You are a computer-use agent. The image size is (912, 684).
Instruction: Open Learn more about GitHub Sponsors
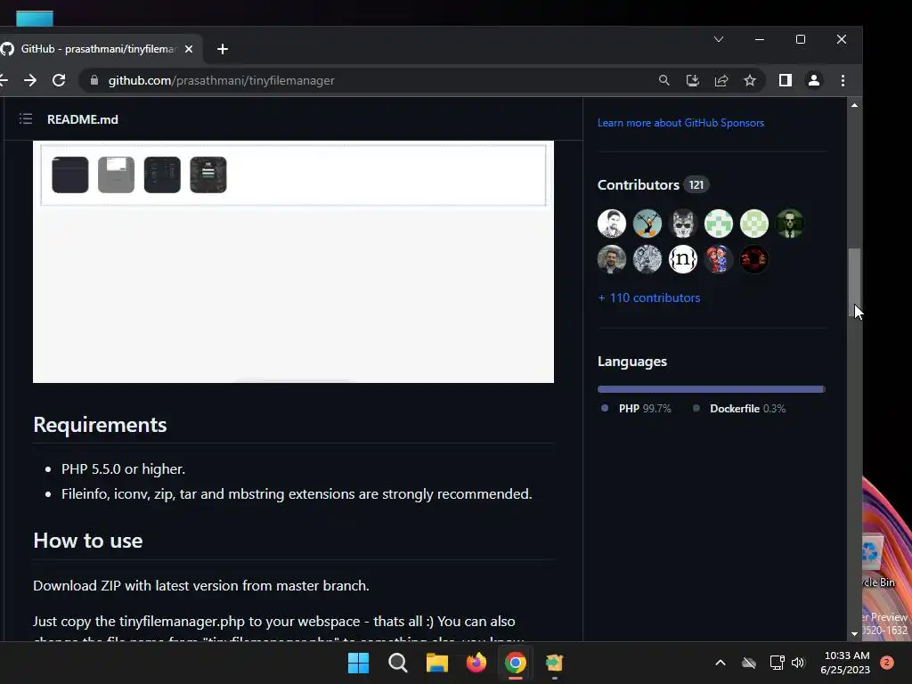[680, 123]
